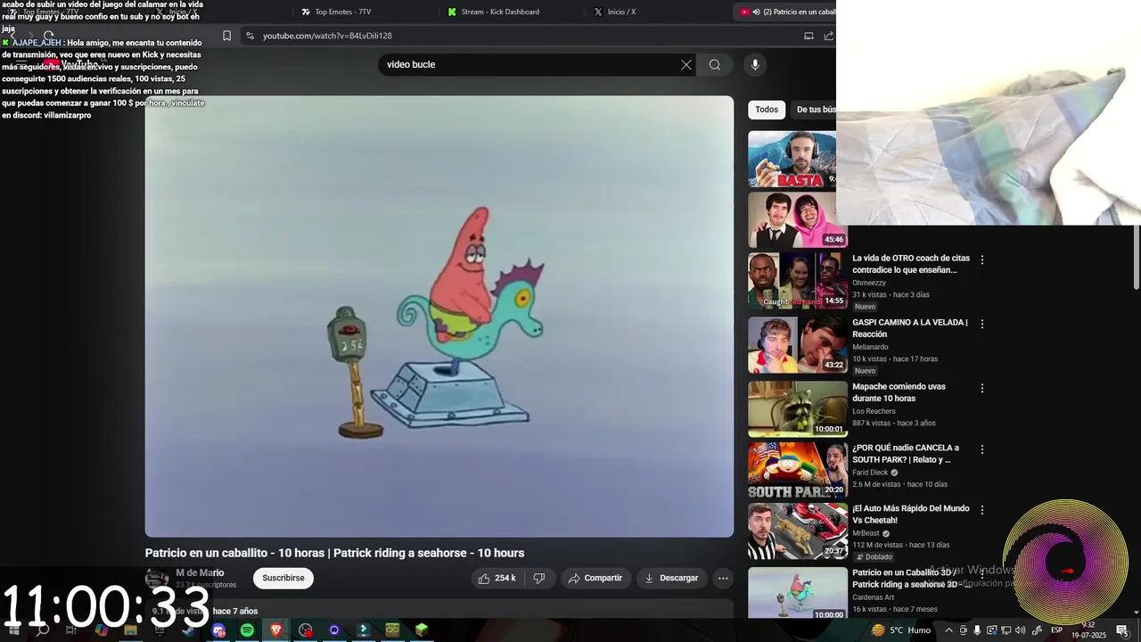Open Windows notification center
This screenshot has height=642, width=1141.
1122,630
